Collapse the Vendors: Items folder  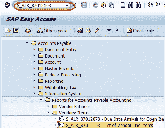(48, 112)
